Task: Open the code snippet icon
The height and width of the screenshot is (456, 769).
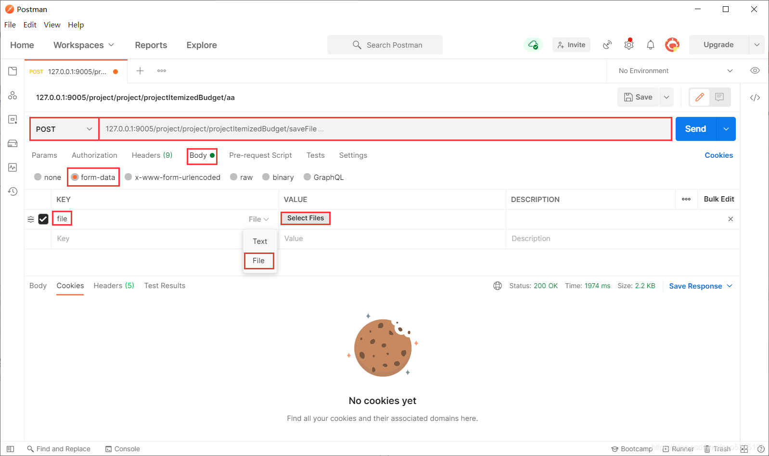Action: click(x=755, y=98)
